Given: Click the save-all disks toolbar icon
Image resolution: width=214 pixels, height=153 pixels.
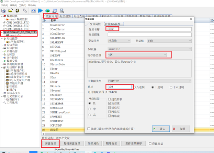Looking at the screenshot, I should click(x=18, y=11).
